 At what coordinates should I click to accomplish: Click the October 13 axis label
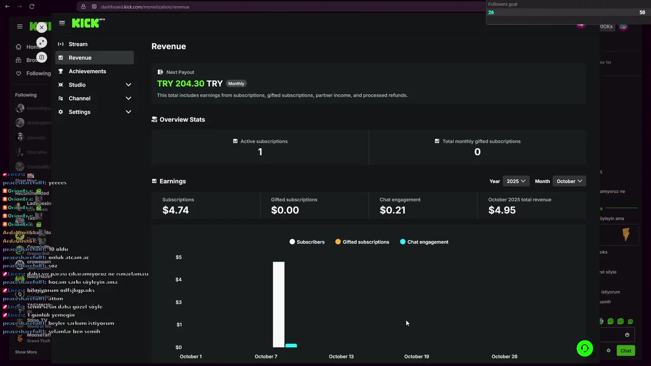(x=341, y=356)
